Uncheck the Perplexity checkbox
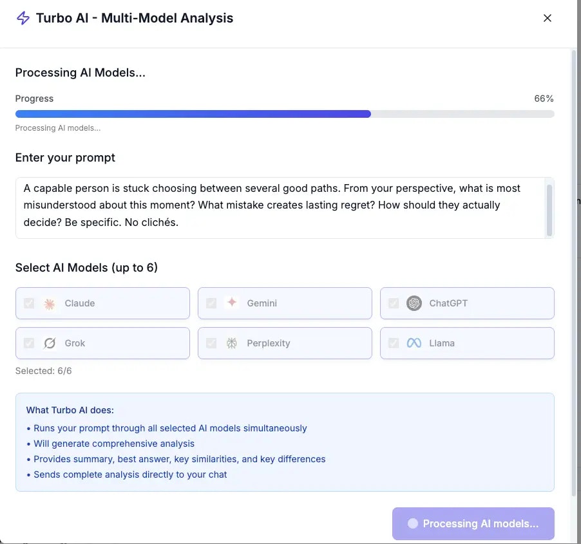The height and width of the screenshot is (544, 581). (211, 343)
